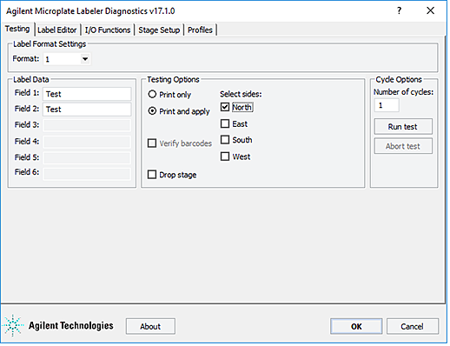Close the Diagnostics window
The image size is (450, 346).
[x=431, y=10]
